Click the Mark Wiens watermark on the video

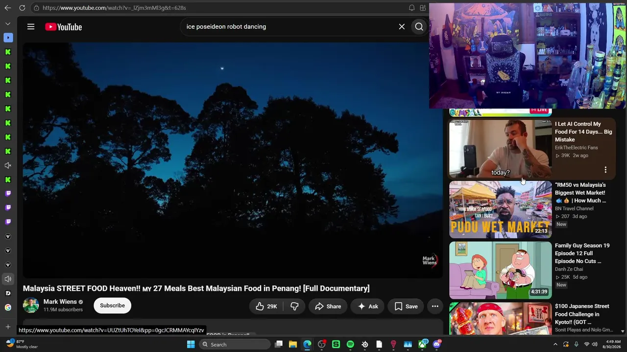[x=430, y=261]
